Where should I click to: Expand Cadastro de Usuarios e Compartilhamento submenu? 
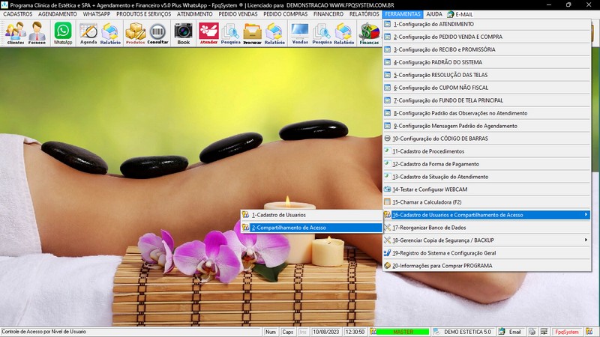pyautogui.click(x=485, y=215)
